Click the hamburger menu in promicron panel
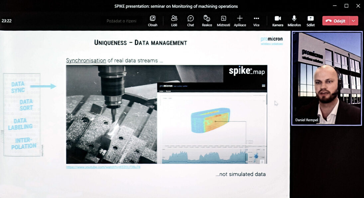The width and height of the screenshot is (364, 198). click(x=264, y=86)
